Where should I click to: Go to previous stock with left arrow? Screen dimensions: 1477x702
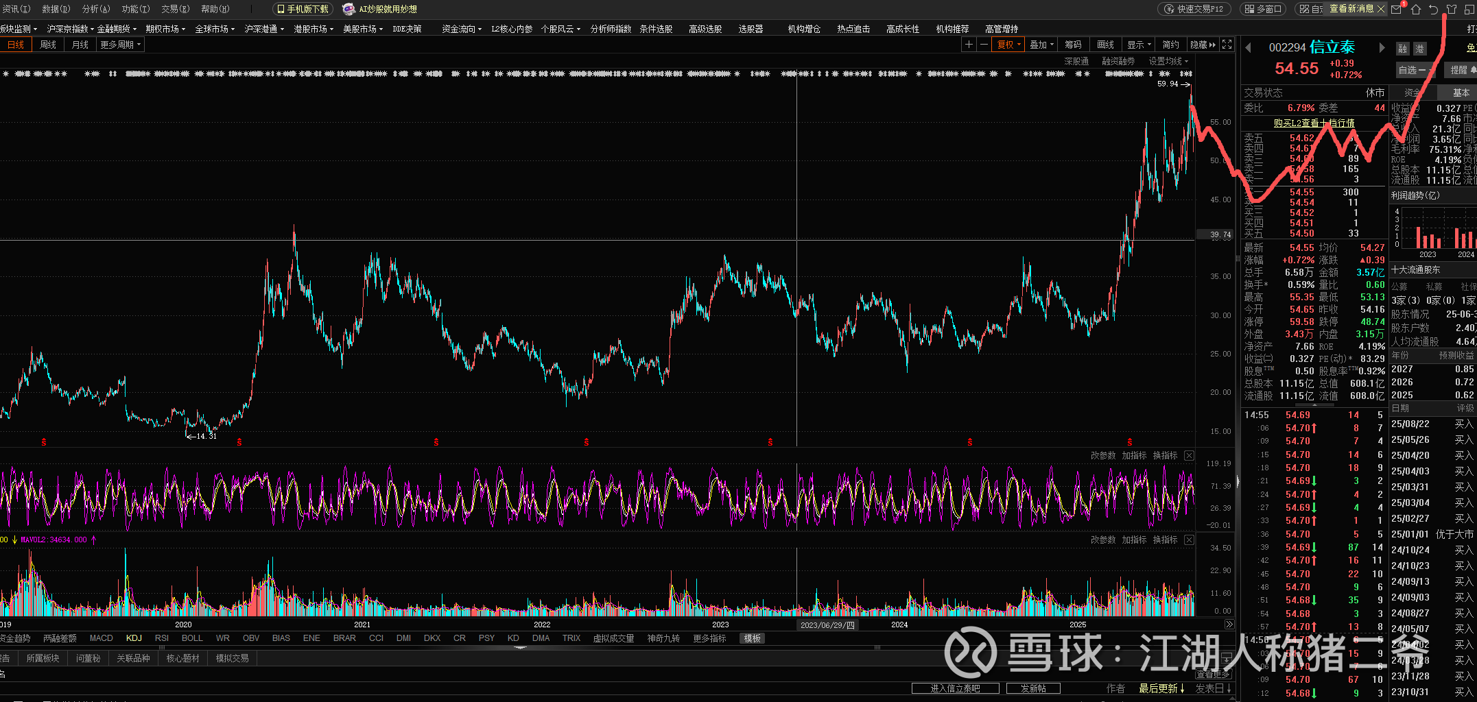click(x=1249, y=47)
